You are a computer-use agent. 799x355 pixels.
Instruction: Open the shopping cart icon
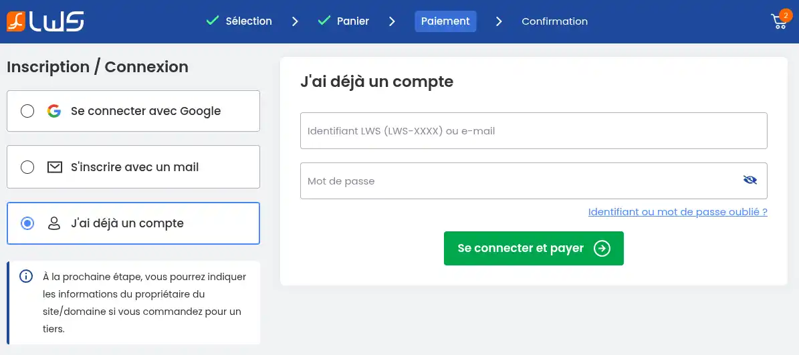(779, 22)
